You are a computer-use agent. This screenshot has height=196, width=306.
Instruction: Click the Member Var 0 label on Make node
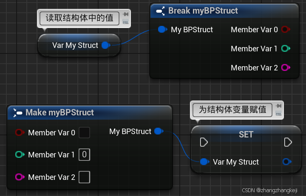pyautogui.click(x=51, y=133)
